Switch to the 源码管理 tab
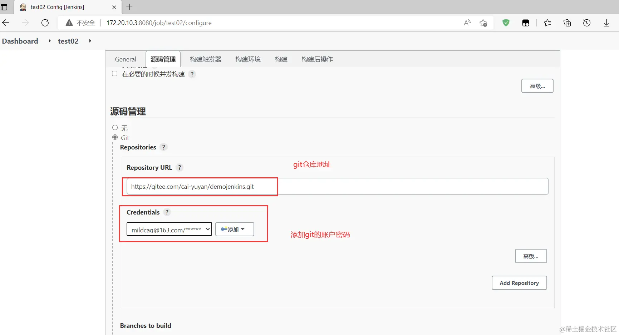 [163, 59]
